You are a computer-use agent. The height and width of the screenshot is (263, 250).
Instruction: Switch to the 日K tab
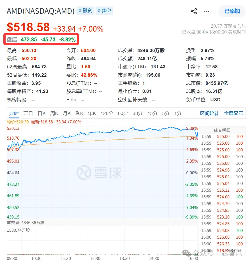[42, 113]
